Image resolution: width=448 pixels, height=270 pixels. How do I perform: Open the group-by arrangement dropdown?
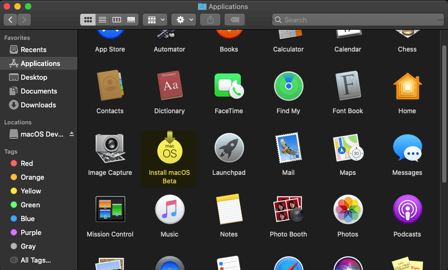155,20
